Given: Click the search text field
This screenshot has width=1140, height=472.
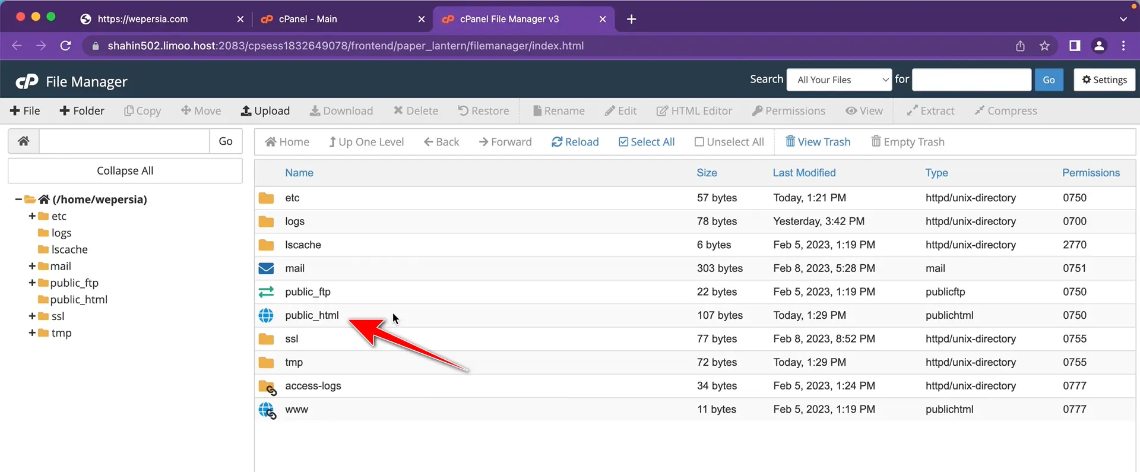Looking at the screenshot, I should [x=971, y=80].
